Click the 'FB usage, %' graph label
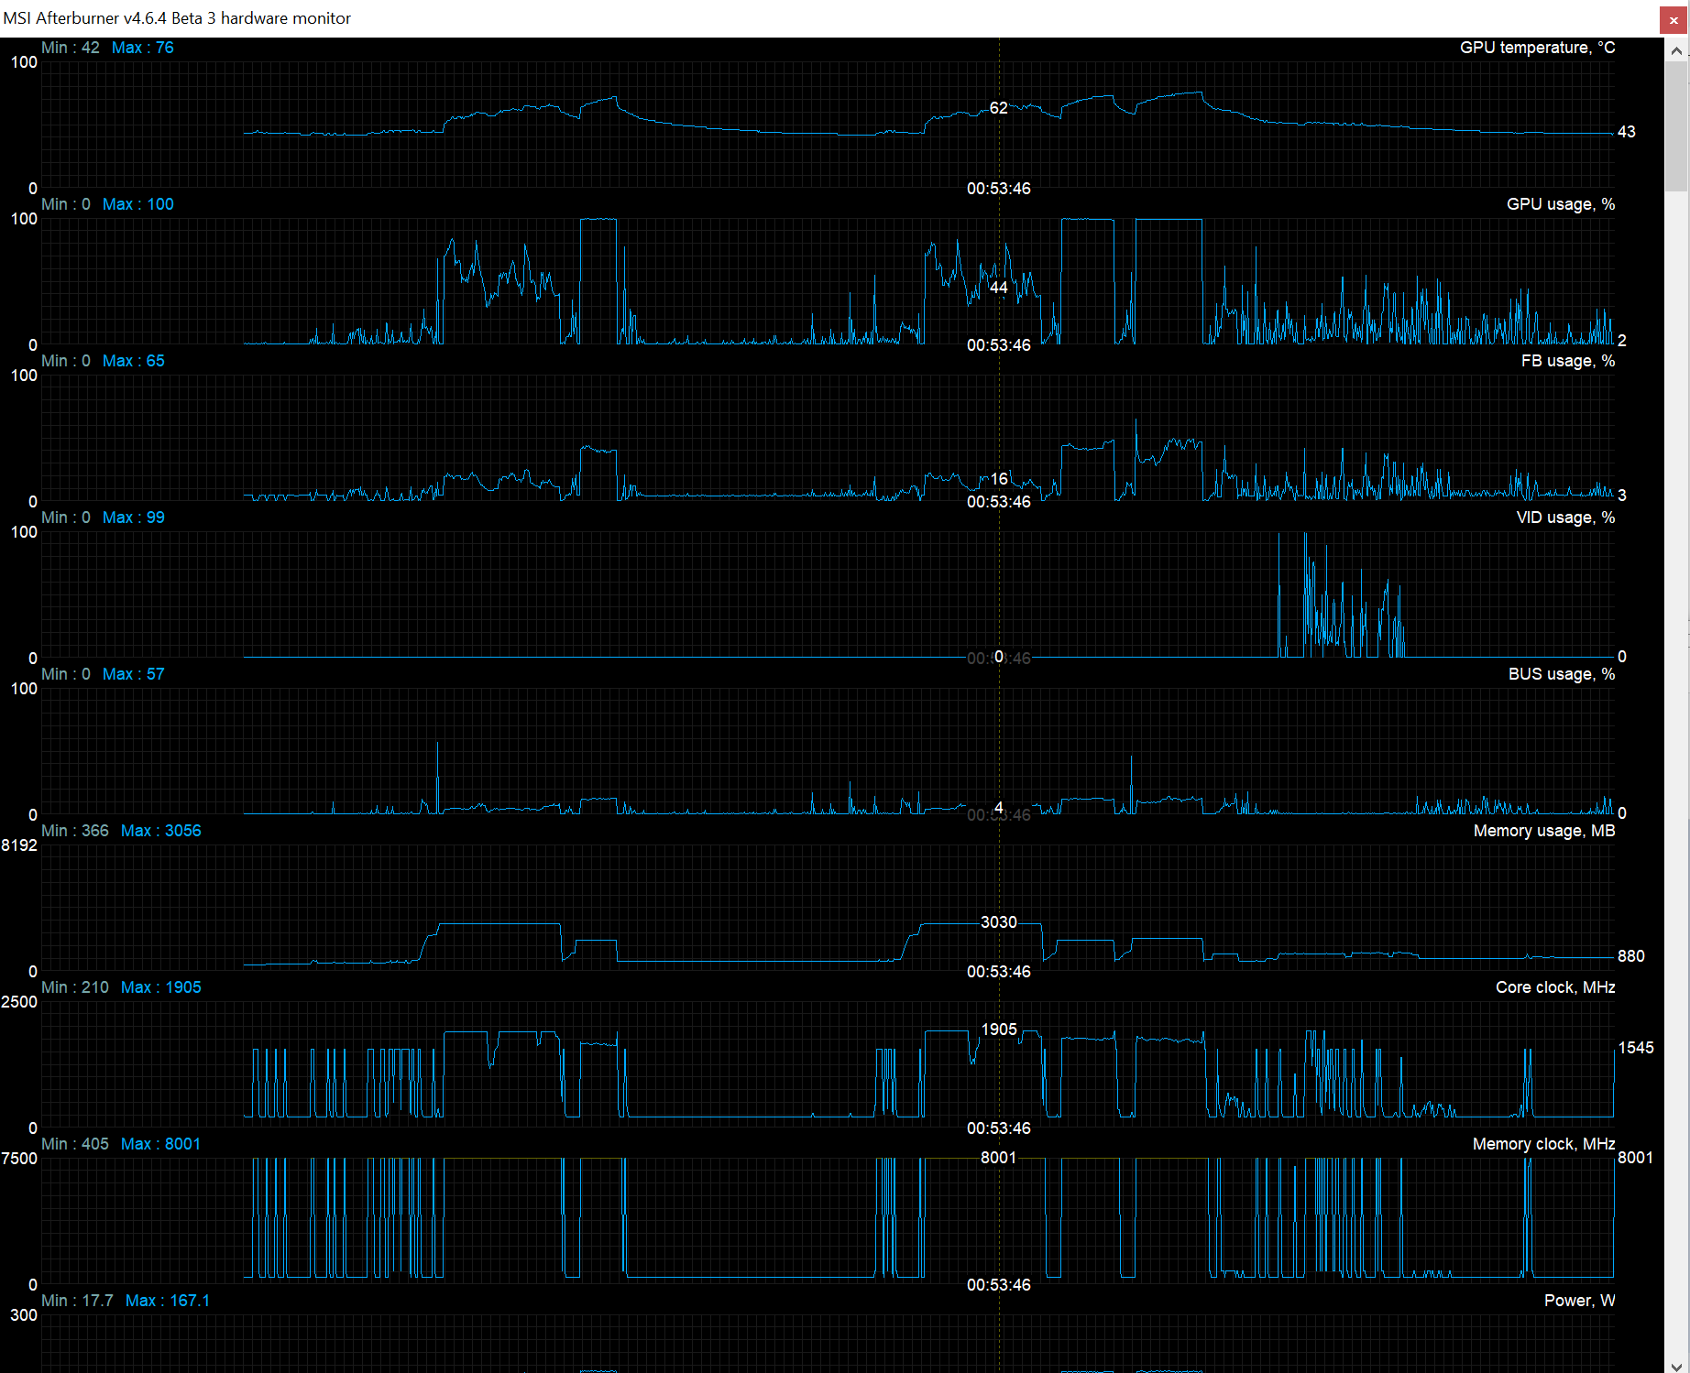Viewport: 1690px width, 1373px height. tap(1568, 361)
